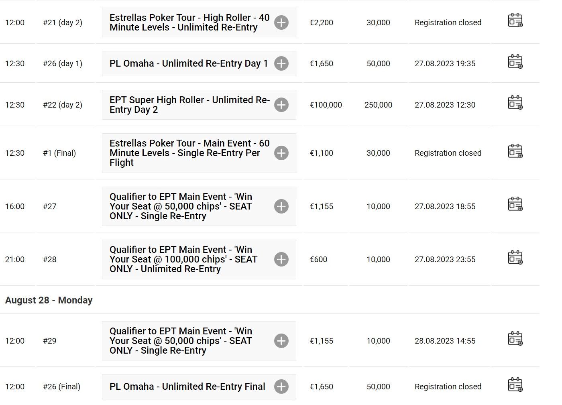The height and width of the screenshot is (405, 562).
Task: Expand Estrellas High Roller event details
Action: point(281,22)
